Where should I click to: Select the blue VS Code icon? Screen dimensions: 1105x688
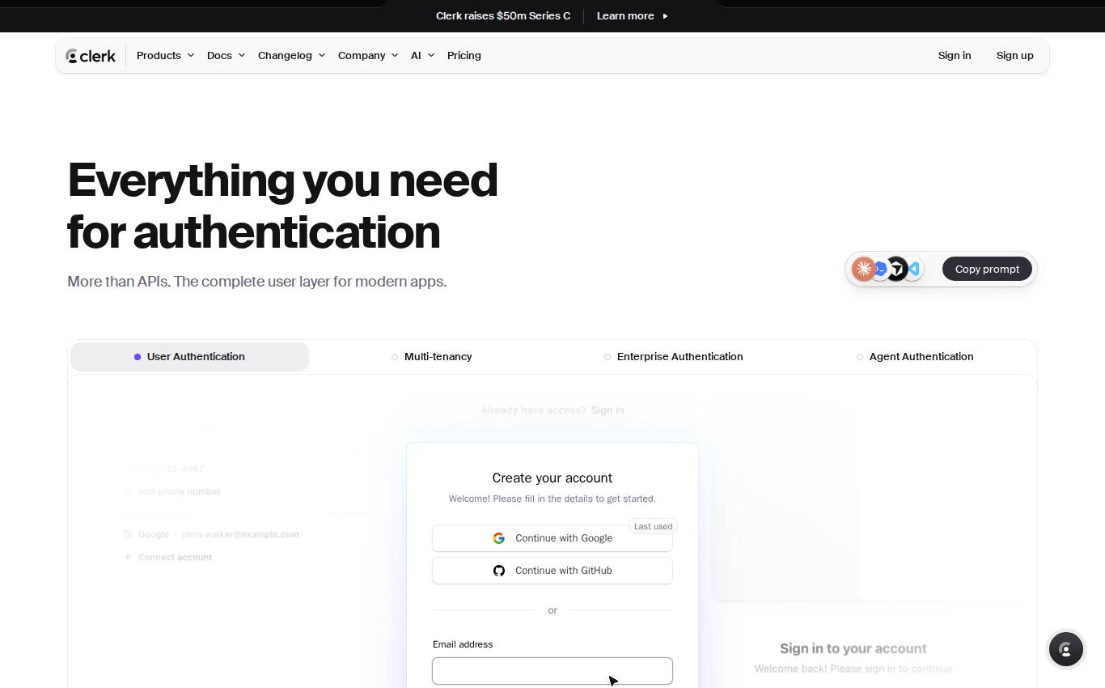[x=915, y=269]
